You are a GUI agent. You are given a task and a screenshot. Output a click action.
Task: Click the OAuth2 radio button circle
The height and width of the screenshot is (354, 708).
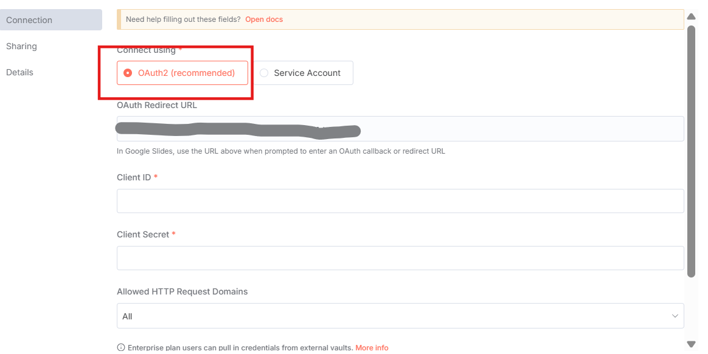pyautogui.click(x=128, y=73)
